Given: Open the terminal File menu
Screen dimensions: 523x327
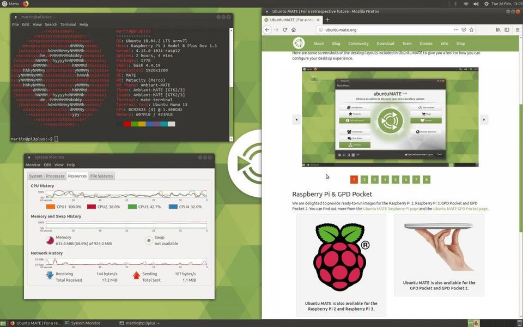Looking at the screenshot, I should (15, 25).
